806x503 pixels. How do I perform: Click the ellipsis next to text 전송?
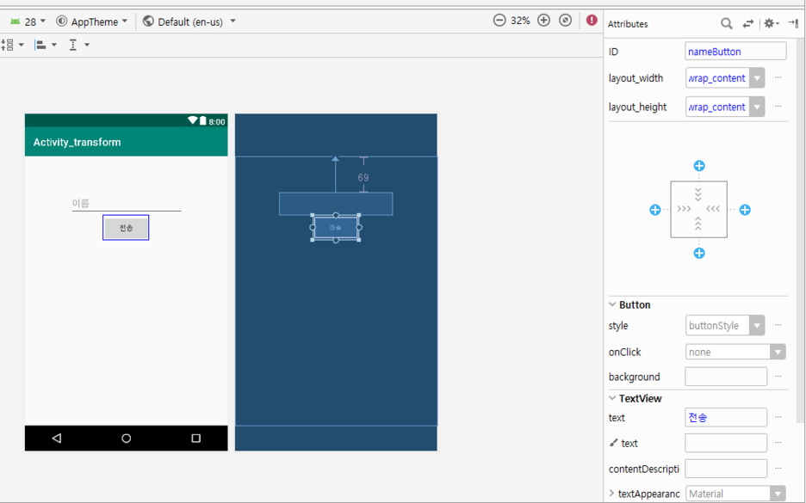(778, 417)
